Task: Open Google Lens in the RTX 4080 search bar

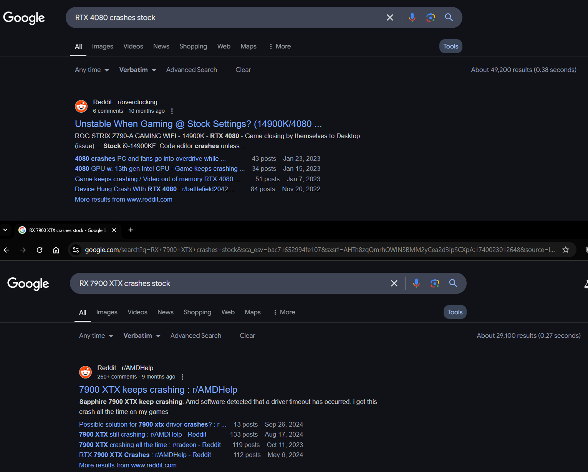Action: [x=431, y=18]
